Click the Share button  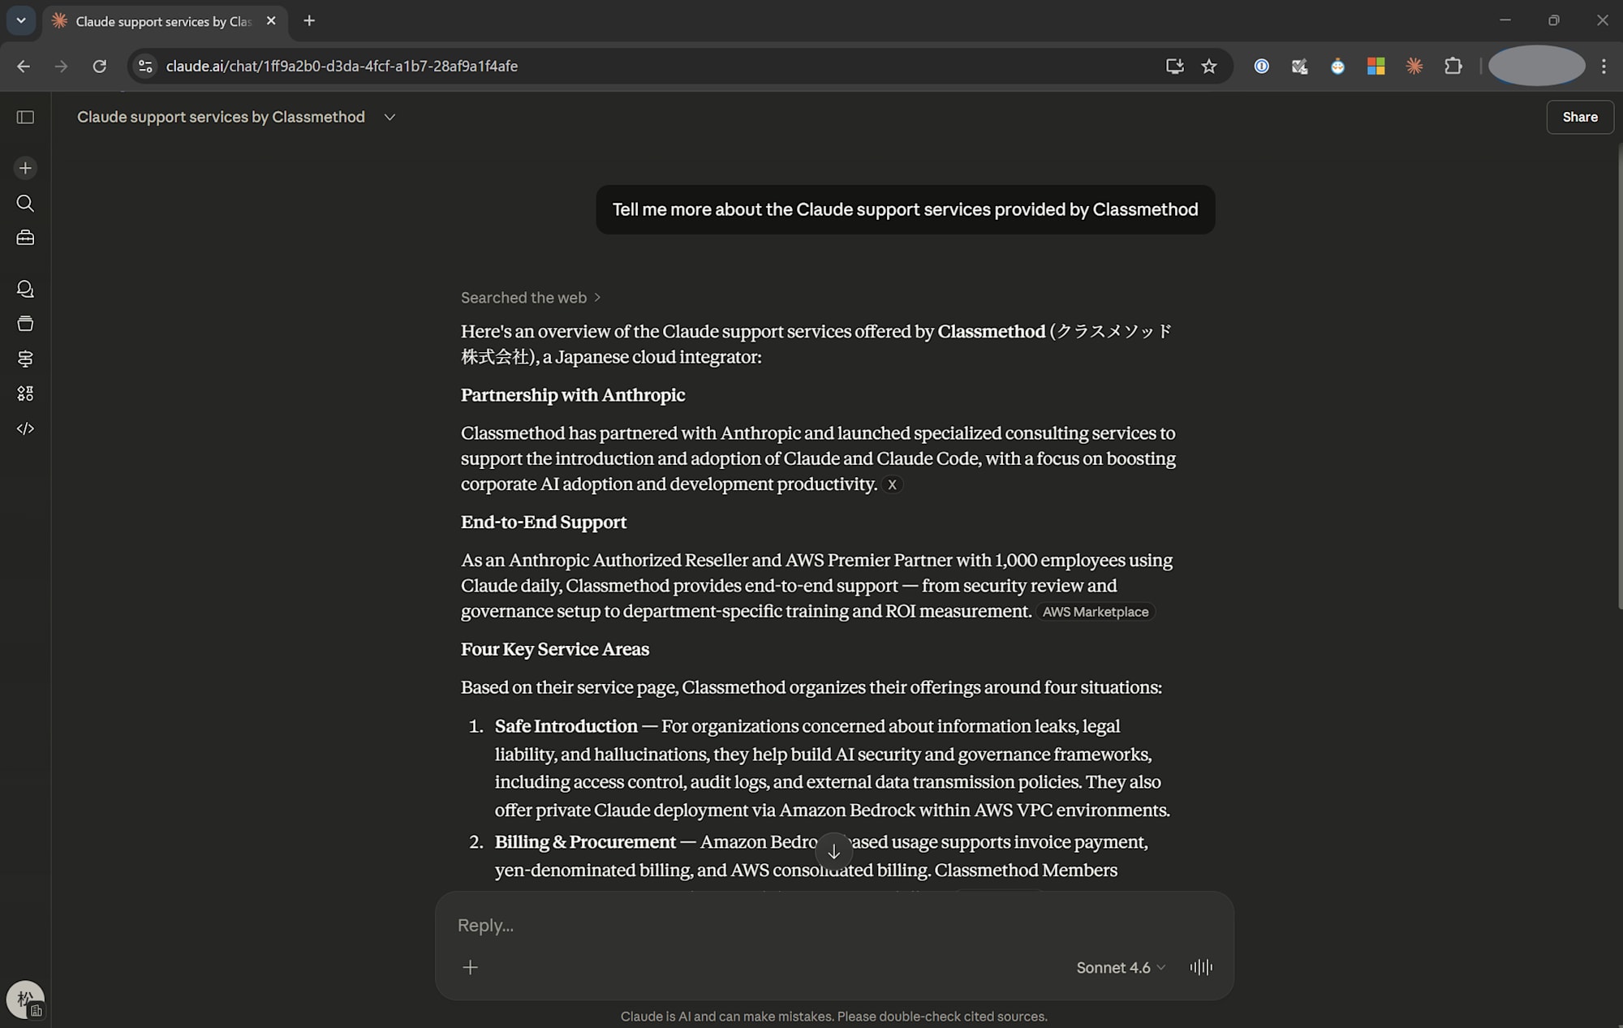pyautogui.click(x=1579, y=118)
